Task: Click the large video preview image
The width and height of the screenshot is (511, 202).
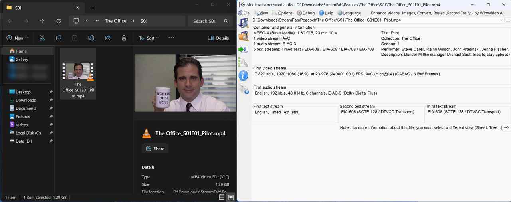Action: (x=185, y=83)
